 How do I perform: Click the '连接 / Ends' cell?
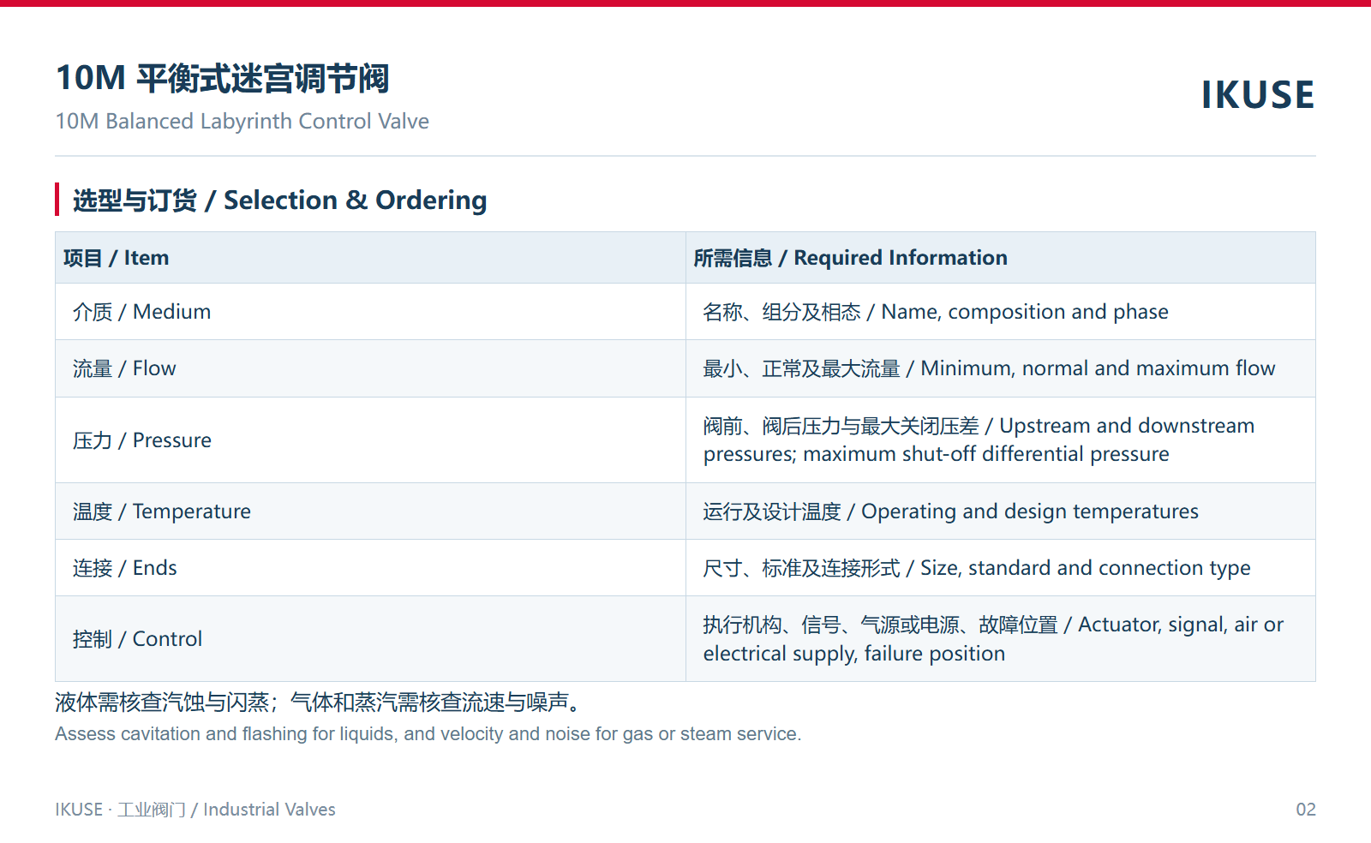click(x=370, y=568)
